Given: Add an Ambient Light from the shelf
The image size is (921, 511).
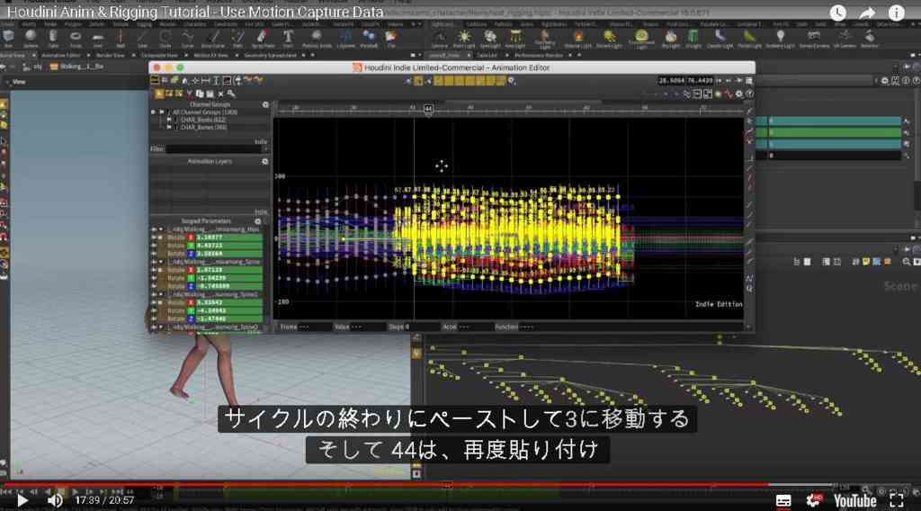Looking at the screenshot, I should click(x=780, y=38).
